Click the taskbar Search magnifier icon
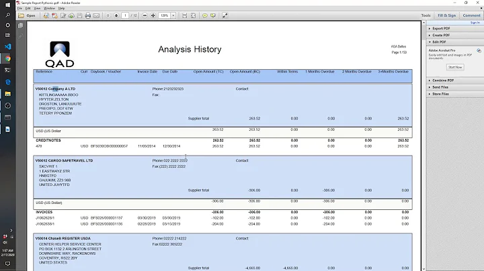 click(7, 15)
